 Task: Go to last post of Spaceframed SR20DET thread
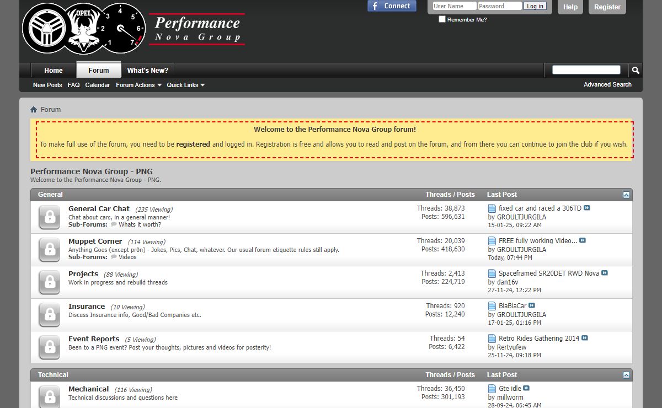coord(605,273)
